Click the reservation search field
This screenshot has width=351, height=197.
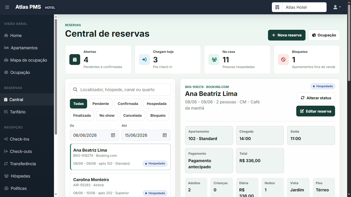pyautogui.click(x=120, y=90)
